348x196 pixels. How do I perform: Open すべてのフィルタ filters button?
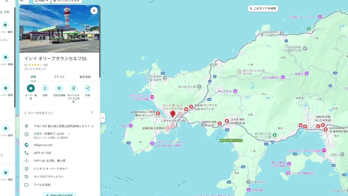click(x=67, y=1)
